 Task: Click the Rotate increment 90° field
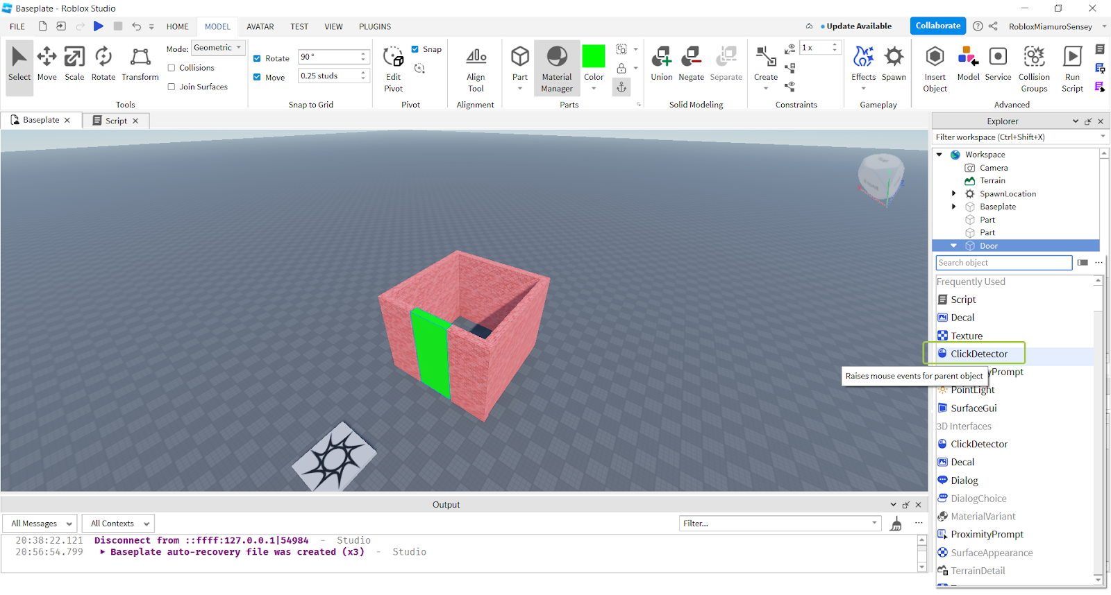click(329, 57)
